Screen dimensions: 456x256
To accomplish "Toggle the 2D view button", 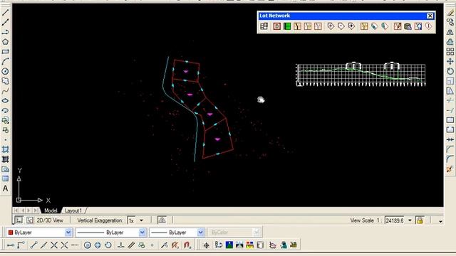I will point(19,220).
